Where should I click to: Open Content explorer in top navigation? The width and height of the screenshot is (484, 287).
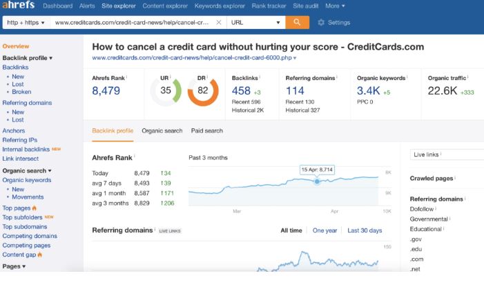point(165,6)
